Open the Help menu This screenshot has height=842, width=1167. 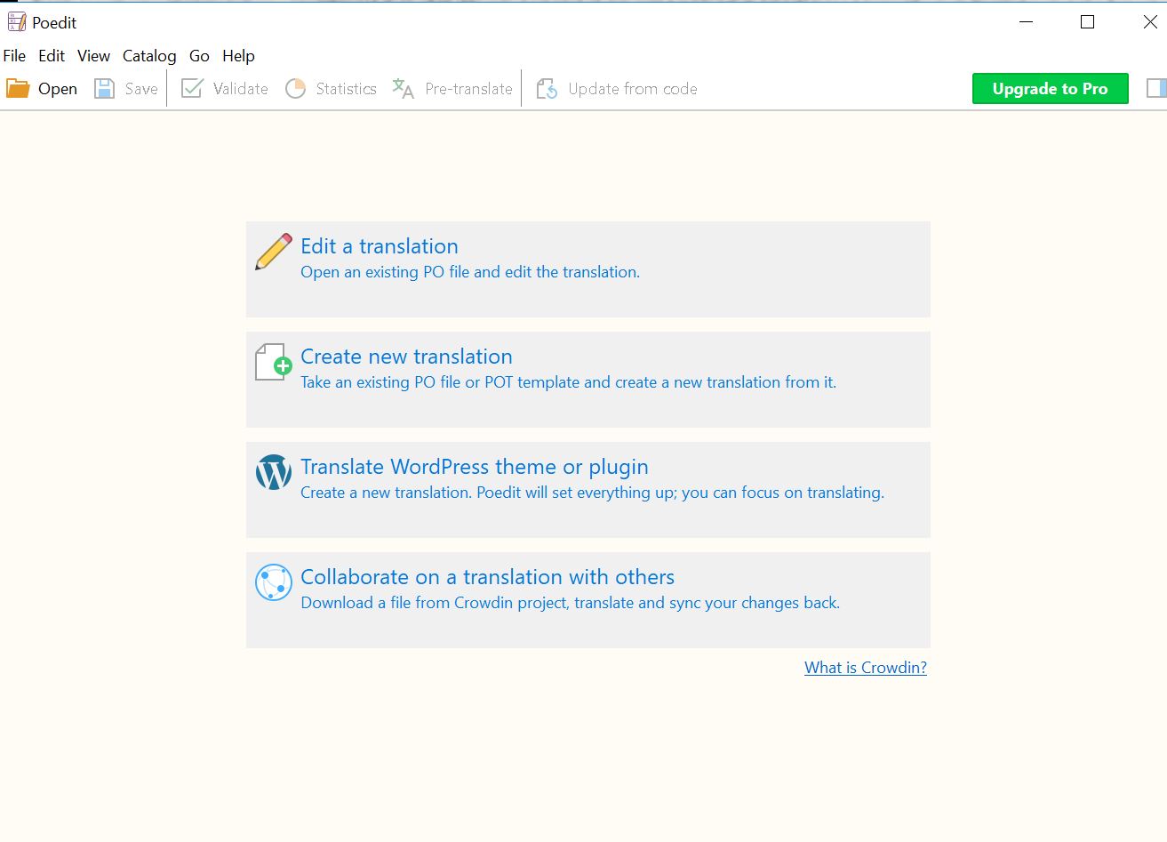(238, 56)
